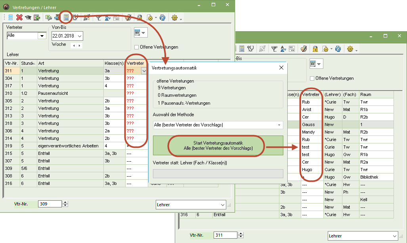Toggle Offene Vertretungen checkbox in back window
This screenshot has width=407, height=243.
[x=312, y=78]
